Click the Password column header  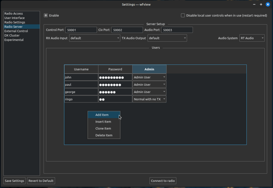[x=115, y=69]
